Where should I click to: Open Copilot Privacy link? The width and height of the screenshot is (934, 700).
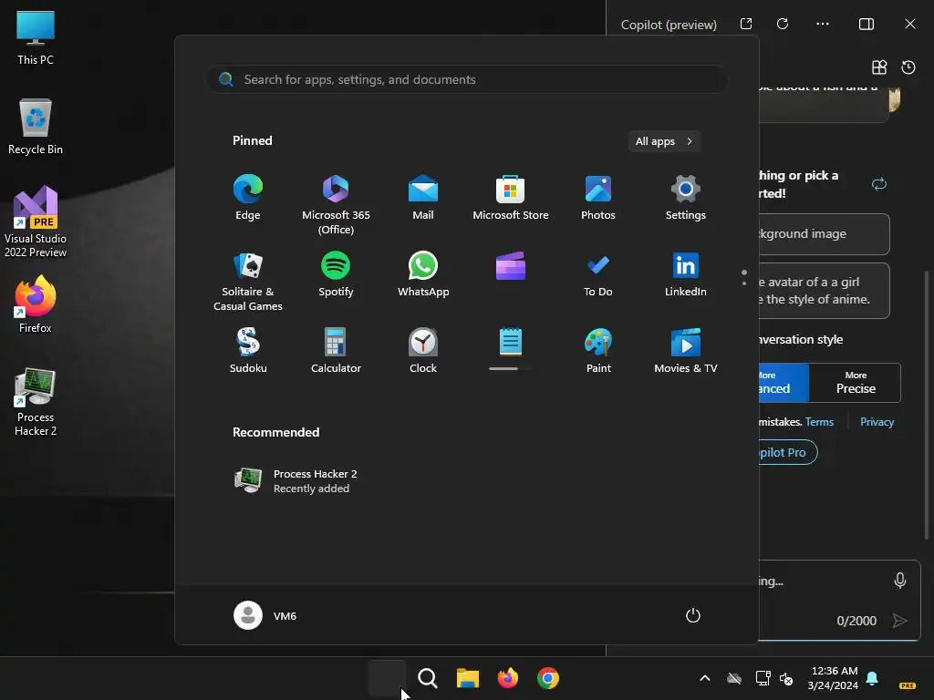[877, 421]
